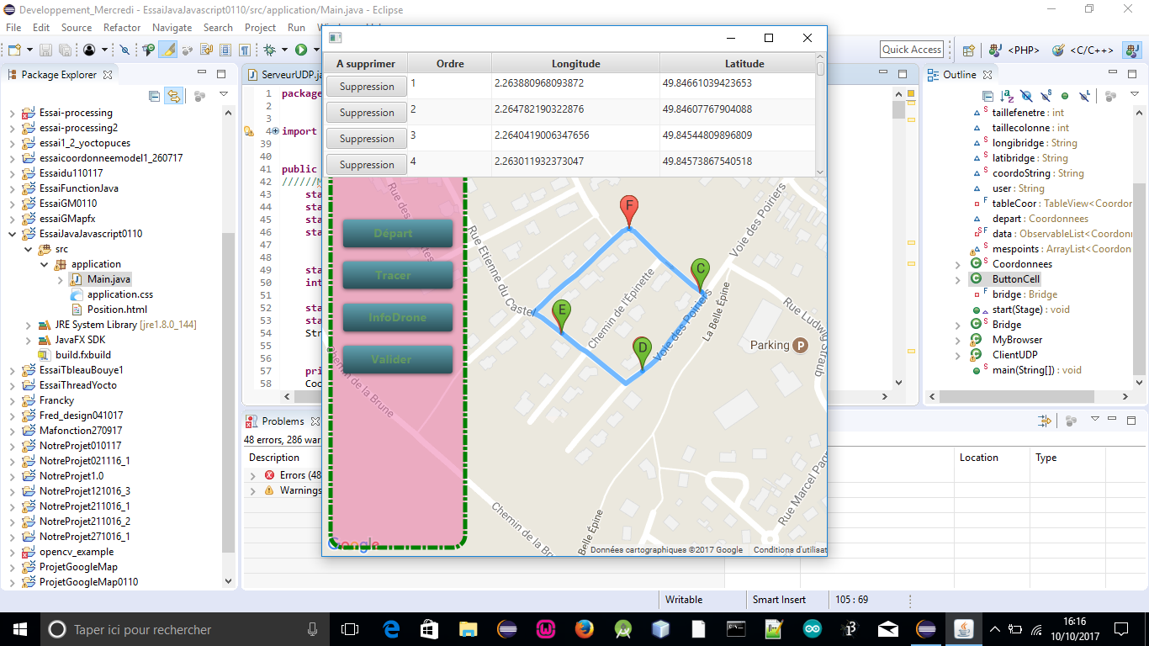1149x646 pixels.
Task: Collapse EssaiJavaJavascript0110 project
Action: point(12,234)
